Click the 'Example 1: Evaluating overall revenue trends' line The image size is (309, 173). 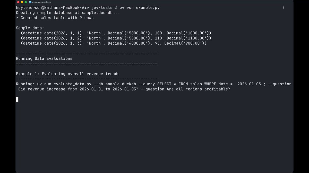[68, 74]
